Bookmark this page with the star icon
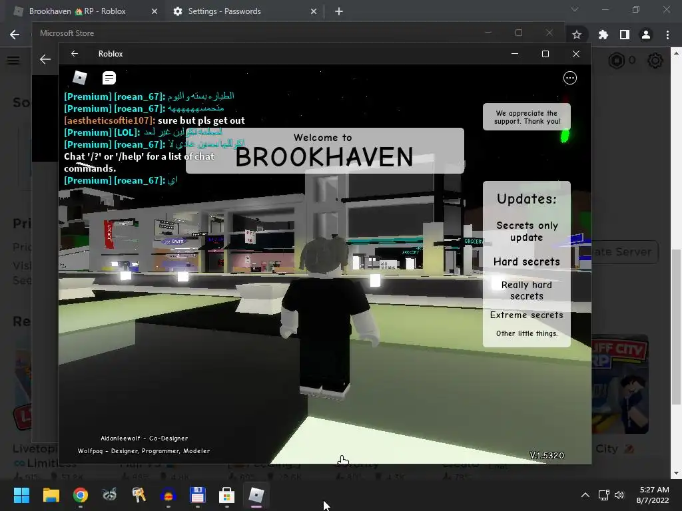Viewport: 682px width, 511px height. tap(577, 35)
